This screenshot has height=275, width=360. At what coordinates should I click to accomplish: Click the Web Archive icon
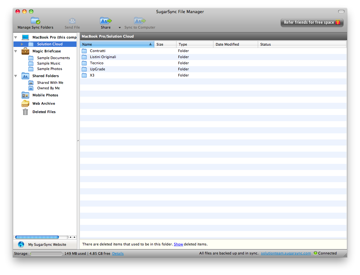25,103
